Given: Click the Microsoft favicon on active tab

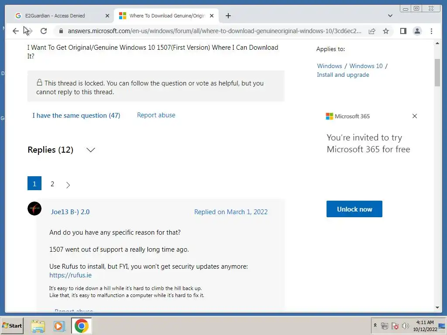Looking at the screenshot, I should [x=123, y=16].
